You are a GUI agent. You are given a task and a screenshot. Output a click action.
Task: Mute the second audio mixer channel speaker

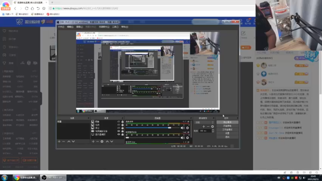pyautogui.click(x=182, y=138)
